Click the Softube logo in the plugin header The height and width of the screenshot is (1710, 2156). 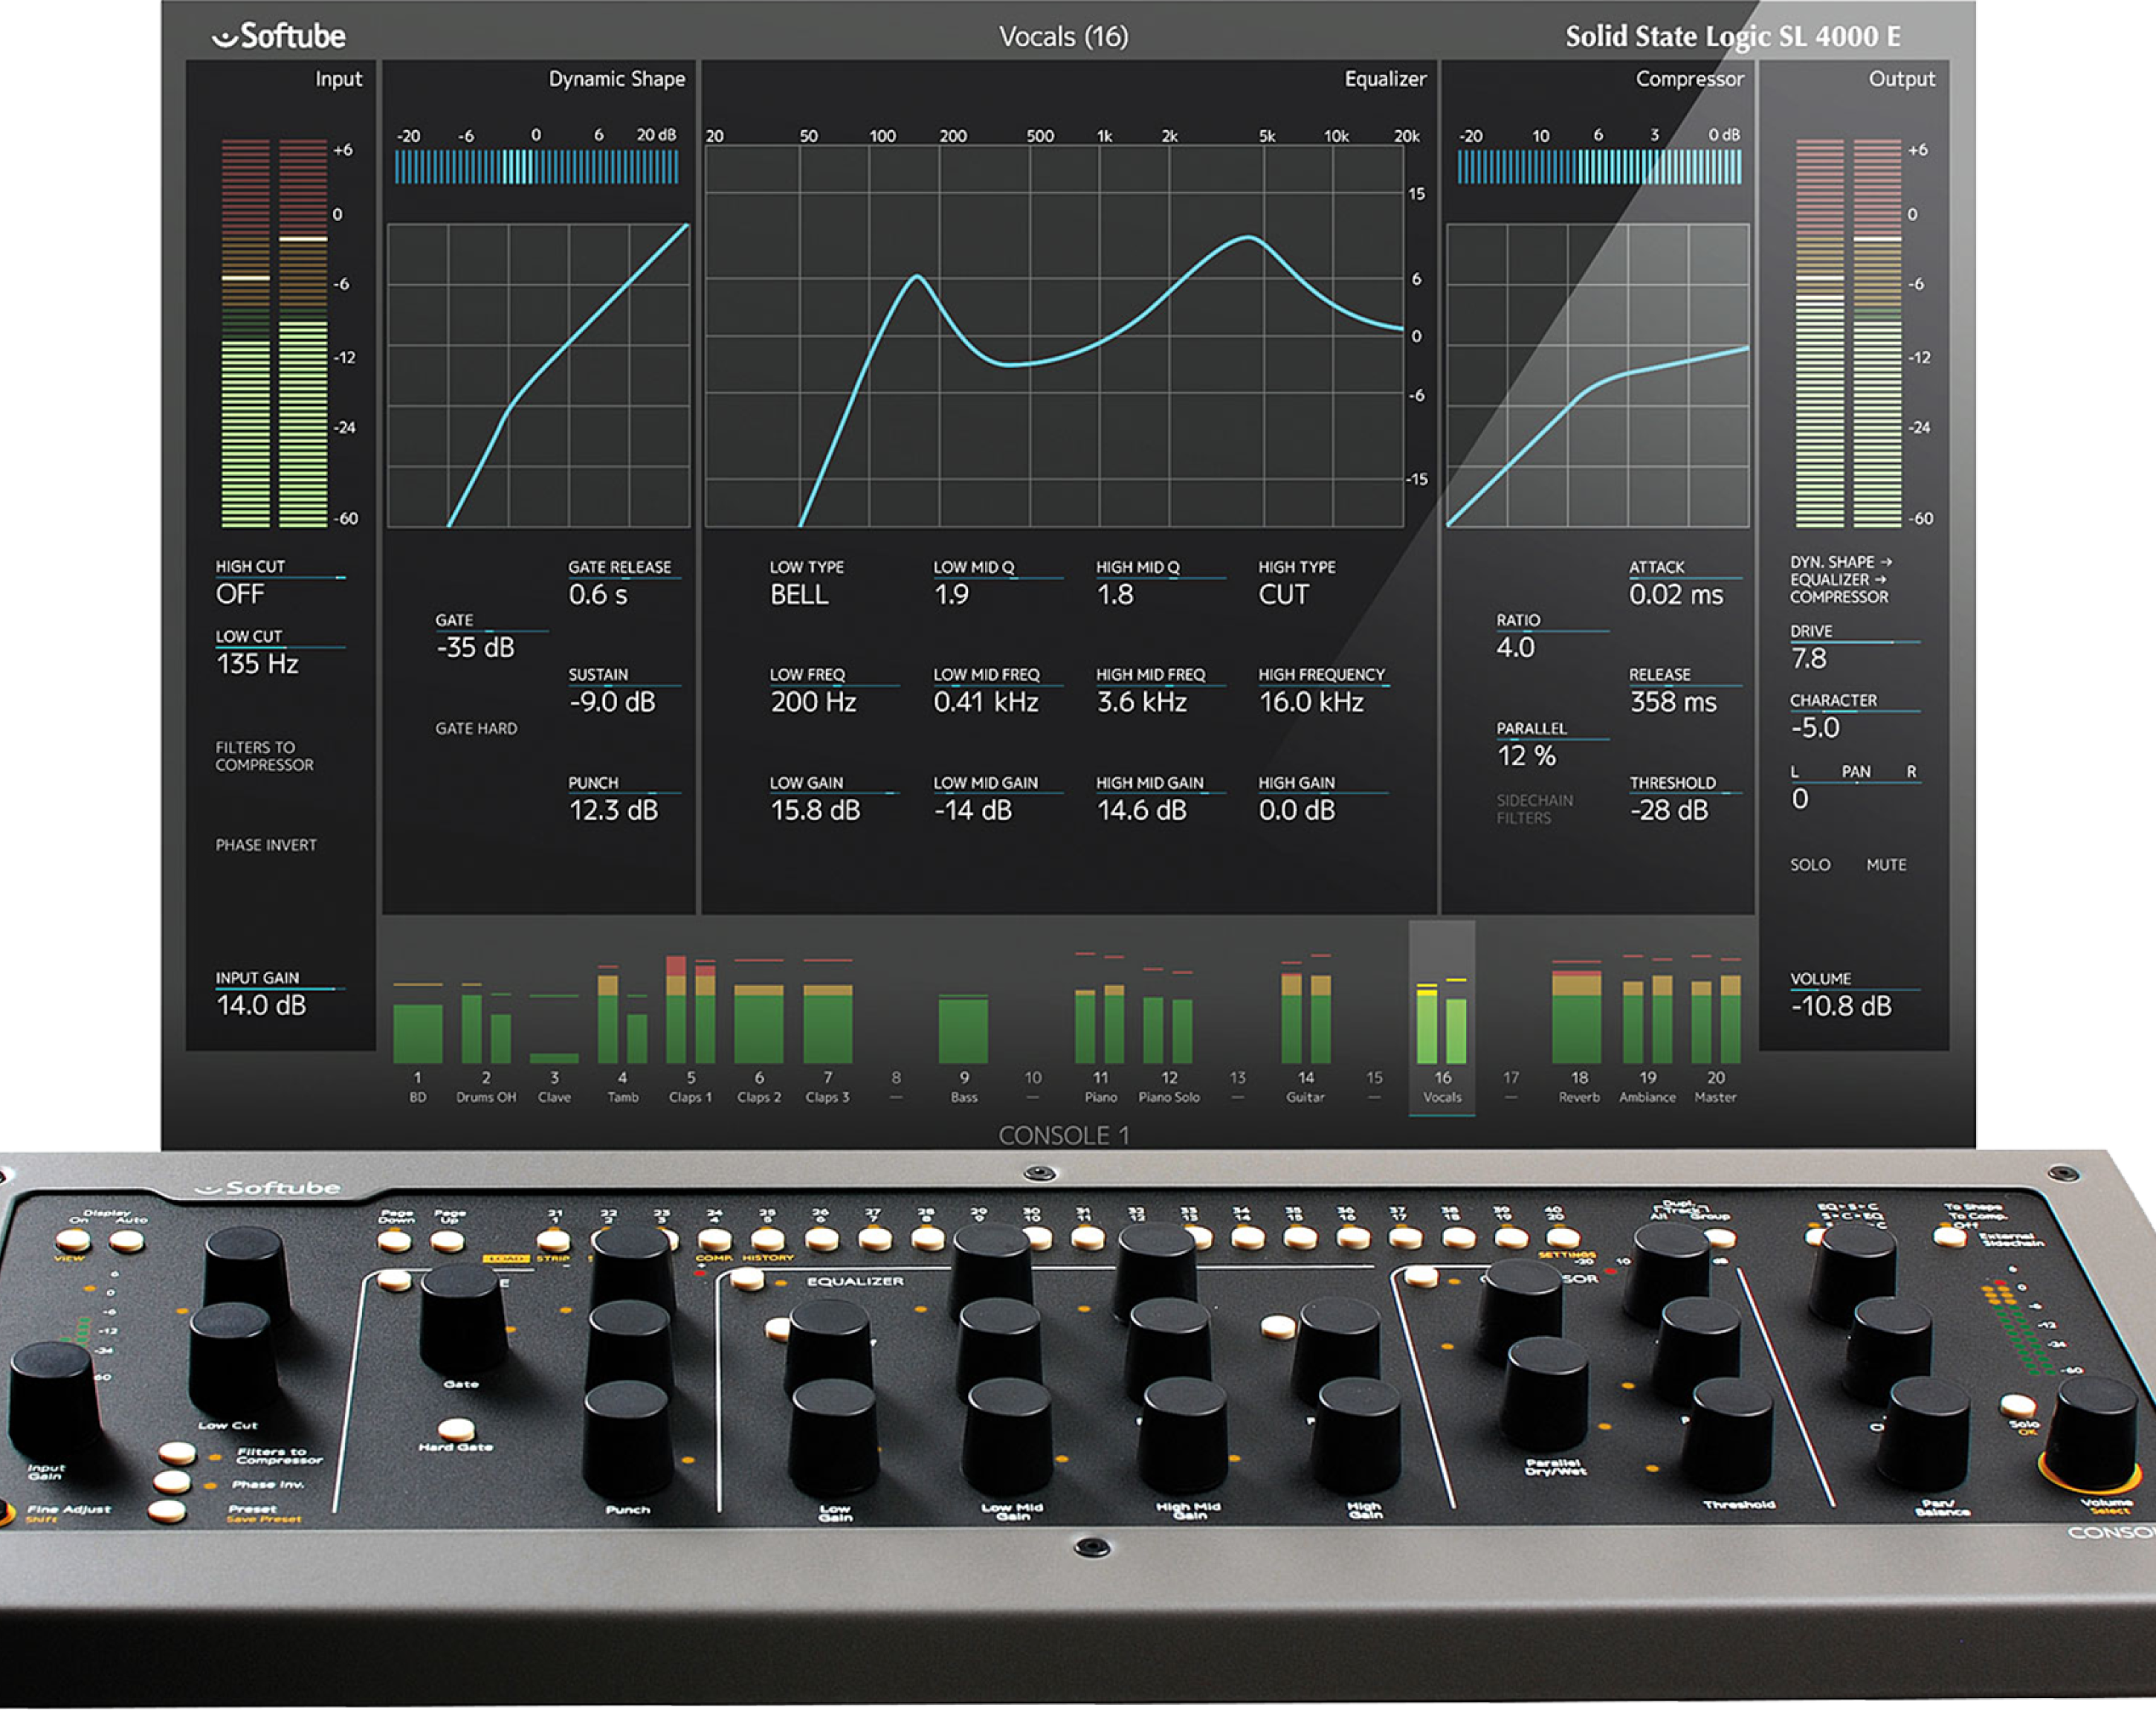(x=279, y=37)
